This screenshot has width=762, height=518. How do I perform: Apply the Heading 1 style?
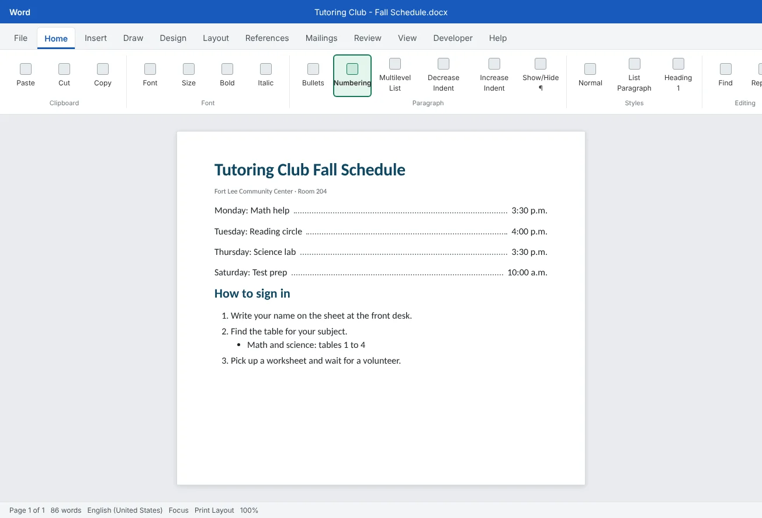(x=678, y=75)
